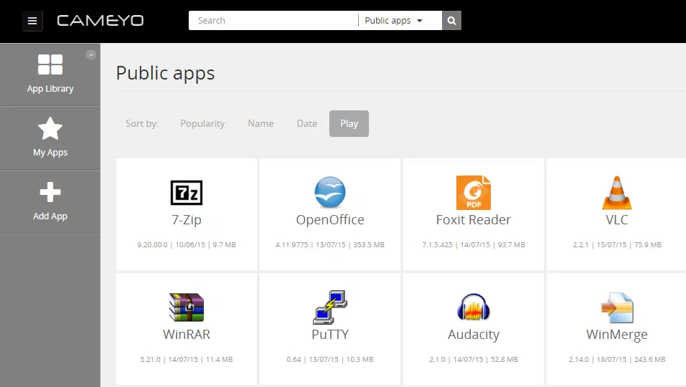
Task: Open the Audacity headphones icon
Action: (x=474, y=307)
